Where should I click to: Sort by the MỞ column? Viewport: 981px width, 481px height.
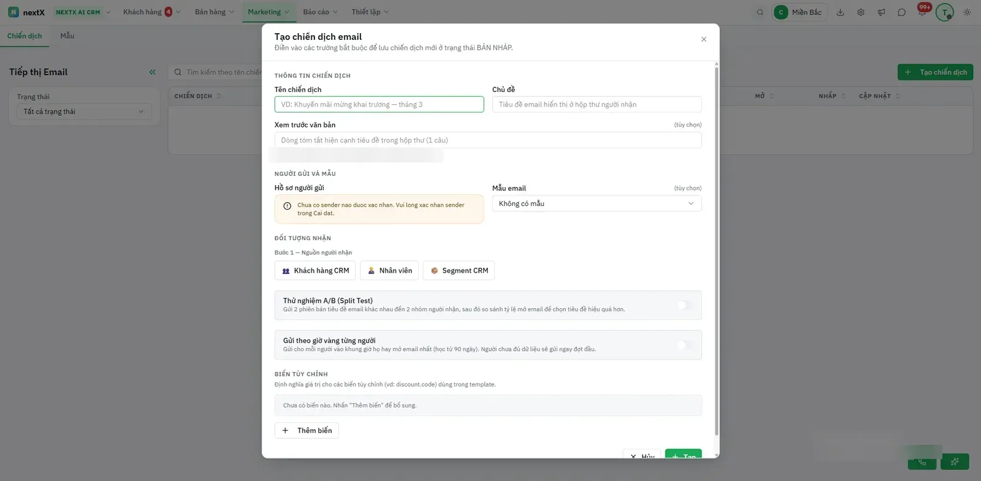pyautogui.click(x=764, y=96)
